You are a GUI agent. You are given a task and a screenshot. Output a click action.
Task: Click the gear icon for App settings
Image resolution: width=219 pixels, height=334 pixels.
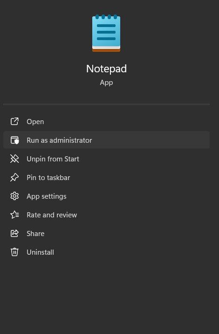[x=14, y=196]
